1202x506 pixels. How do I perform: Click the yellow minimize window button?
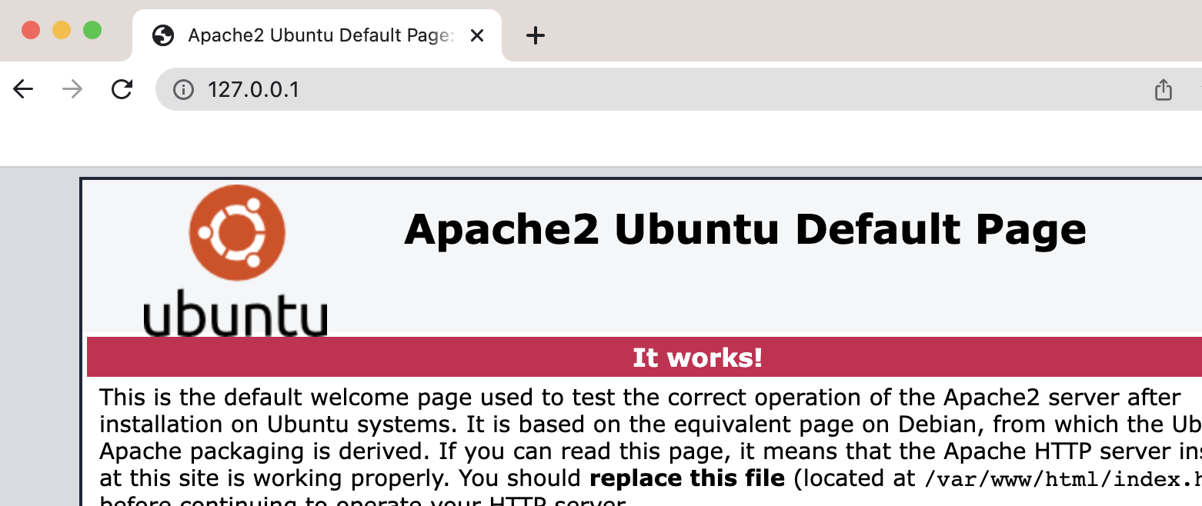tap(62, 31)
